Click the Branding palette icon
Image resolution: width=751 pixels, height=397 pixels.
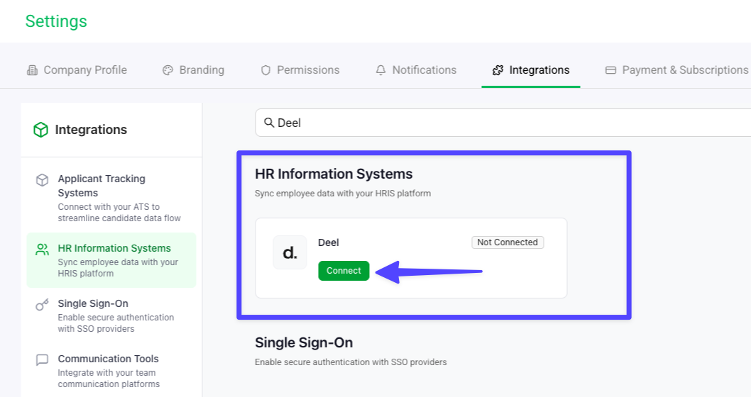[168, 70]
